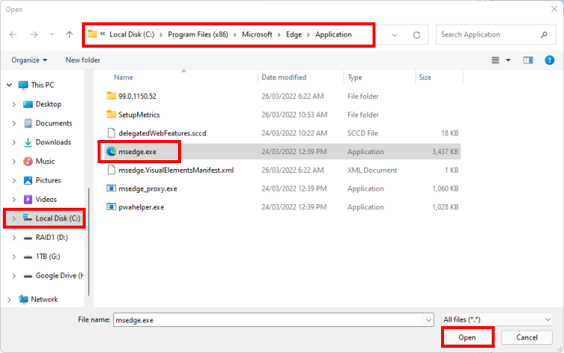The width and height of the screenshot is (564, 353).
Task: Expand the Local Disk (C:) tree node
Action: [x=11, y=219]
